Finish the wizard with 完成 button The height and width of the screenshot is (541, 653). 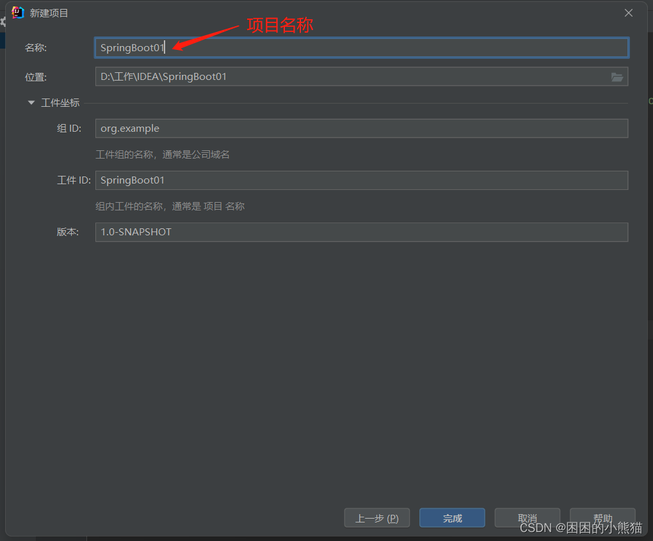click(x=452, y=518)
